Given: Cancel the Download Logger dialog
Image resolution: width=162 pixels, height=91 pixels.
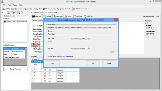Looking at the screenshot, I should [109, 63].
